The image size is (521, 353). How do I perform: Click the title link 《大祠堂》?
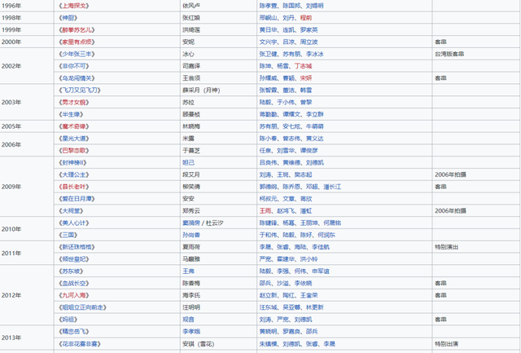(71, 211)
